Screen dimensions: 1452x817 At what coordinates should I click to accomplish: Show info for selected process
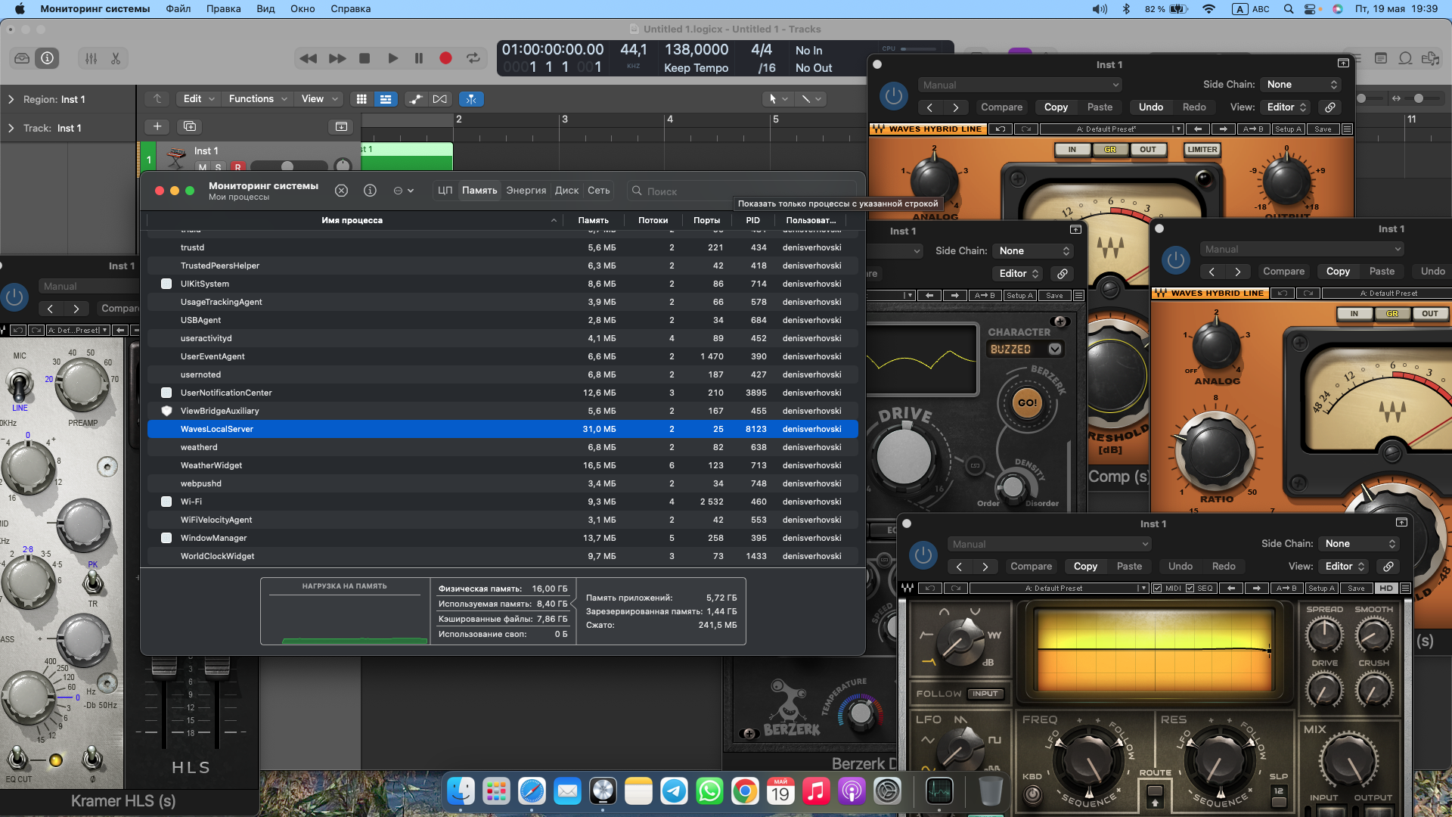(x=370, y=191)
